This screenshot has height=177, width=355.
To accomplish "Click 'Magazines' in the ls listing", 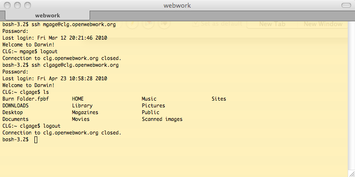I will [x=85, y=113].
